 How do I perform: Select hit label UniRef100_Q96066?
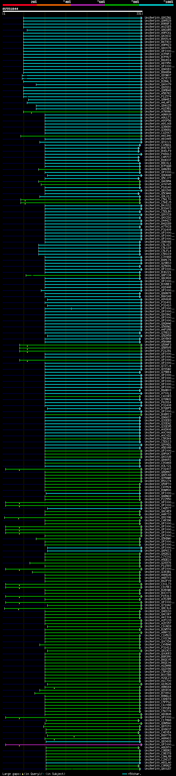tap(158, 242)
